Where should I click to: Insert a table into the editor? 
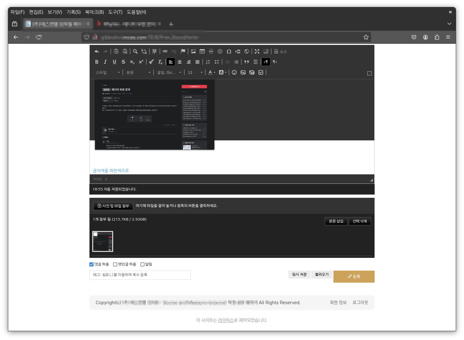point(202,51)
